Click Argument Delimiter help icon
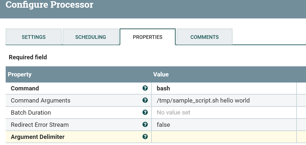The width and height of the screenshot is (306, 145). tap(145, 137)
